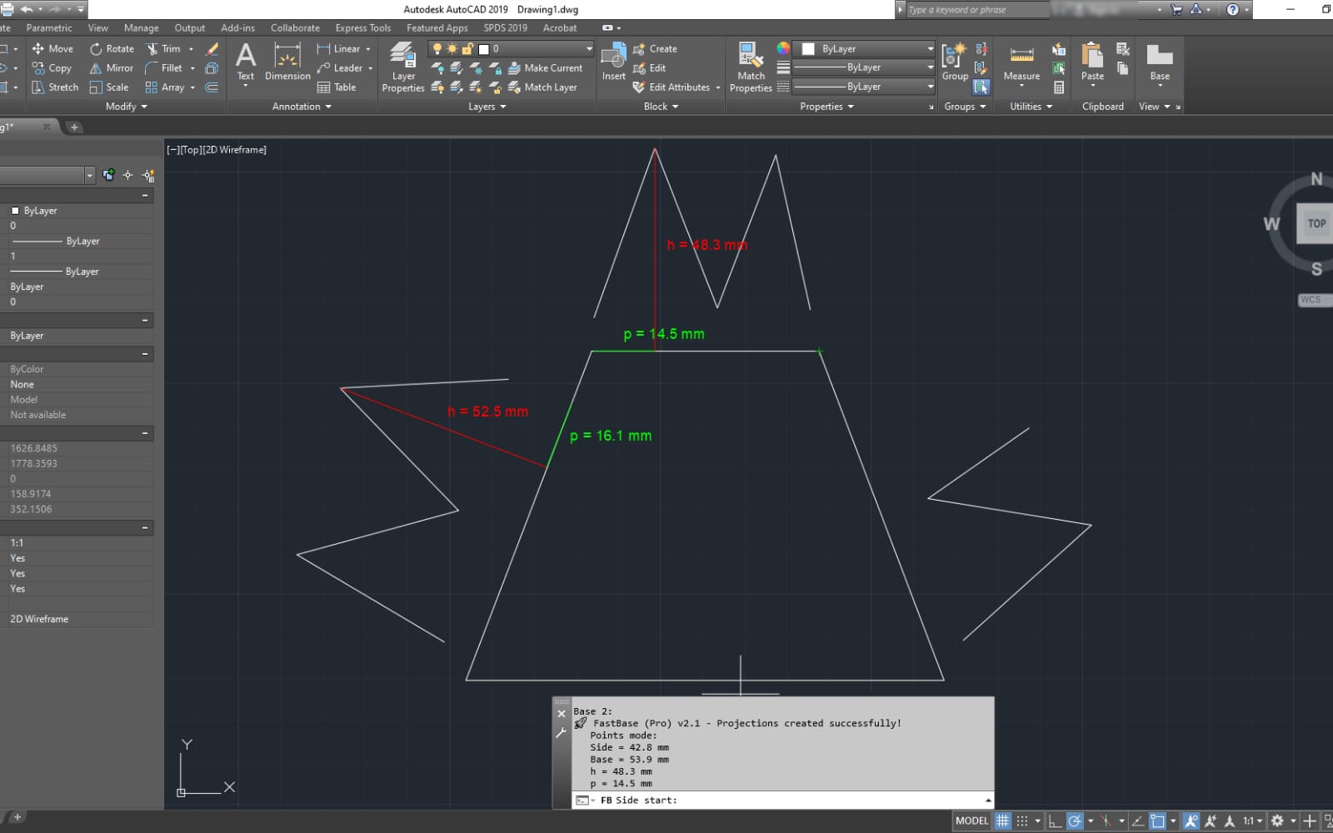Viewport: 1333px width, 833px height.
Task: Click the keyword search box
Action: [x=977, y=9]
